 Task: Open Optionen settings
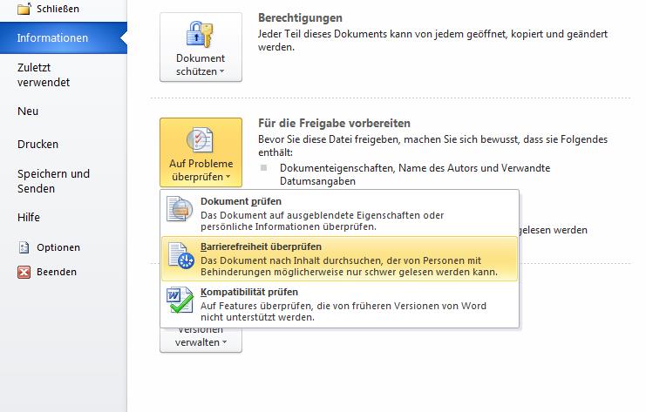click(x=58, y=247)
